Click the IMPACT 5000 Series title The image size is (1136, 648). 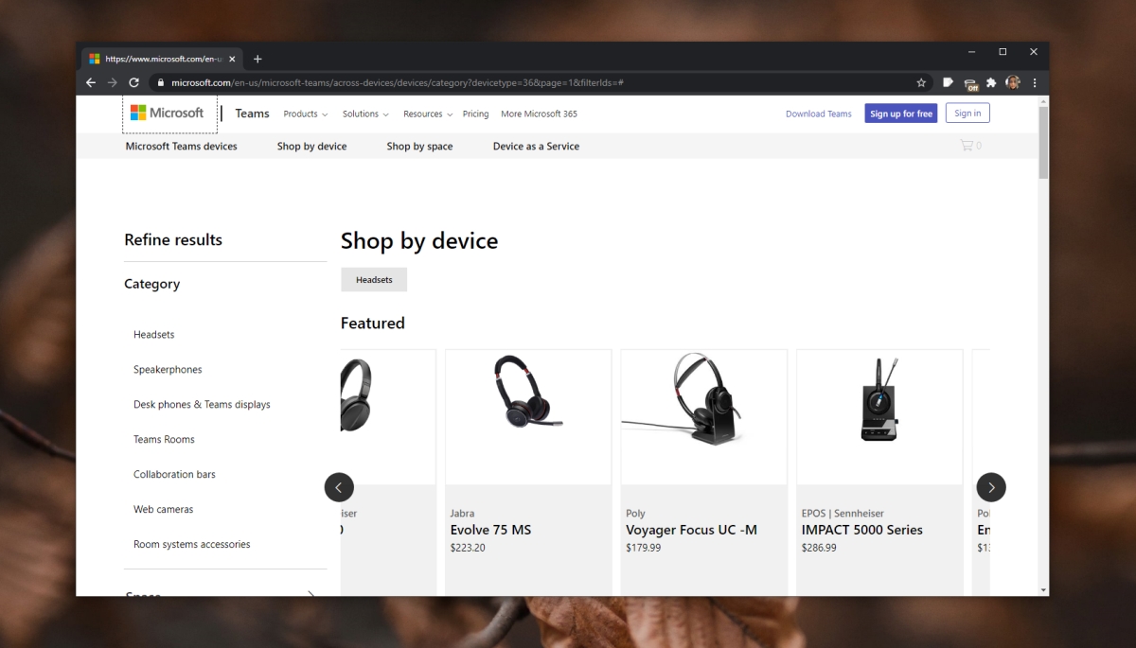(x=862, y=530)
